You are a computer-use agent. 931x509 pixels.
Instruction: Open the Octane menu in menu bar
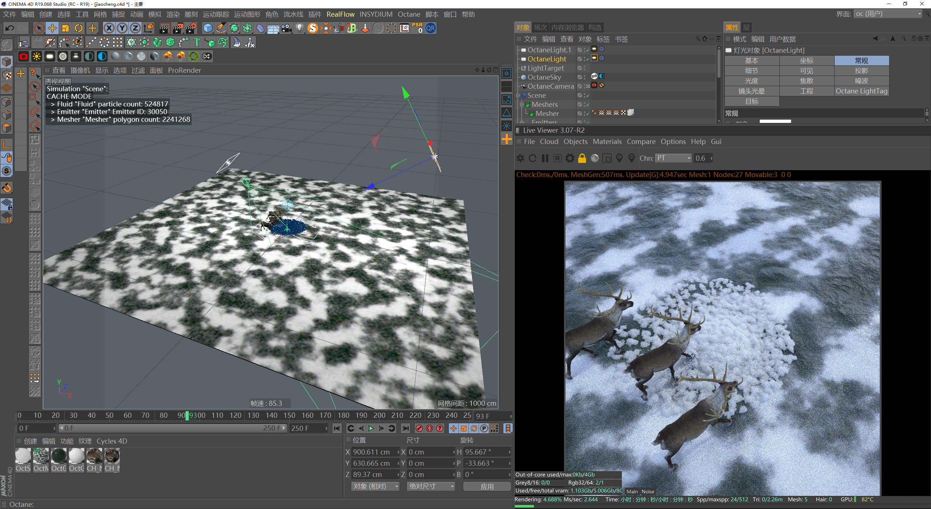(409, 14)
